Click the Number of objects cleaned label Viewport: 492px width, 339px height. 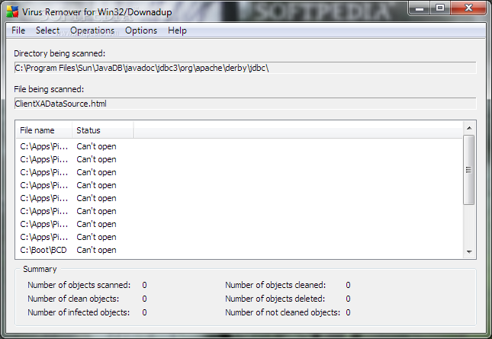[x=275, y=285]
